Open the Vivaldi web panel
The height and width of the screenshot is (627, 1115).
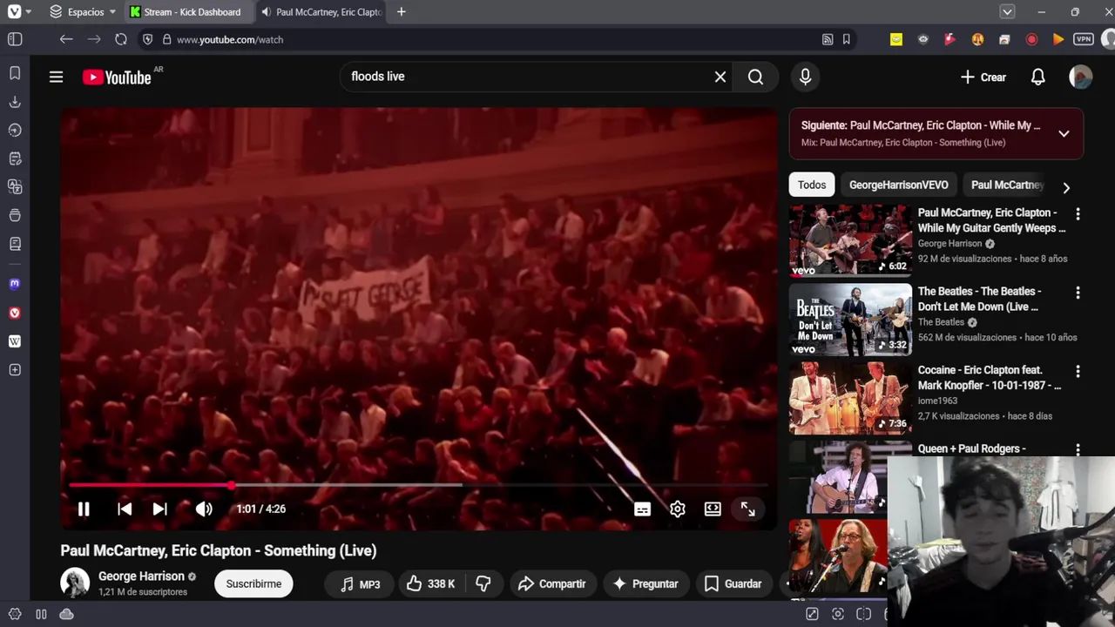click(x=15, y=313)
